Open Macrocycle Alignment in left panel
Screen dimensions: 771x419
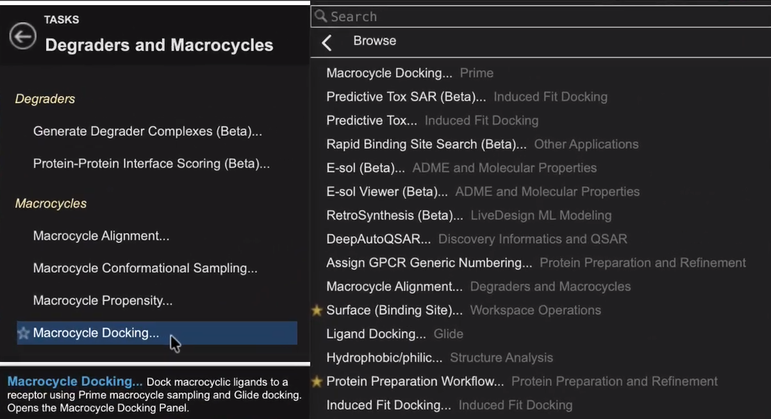tap(101, 236)
